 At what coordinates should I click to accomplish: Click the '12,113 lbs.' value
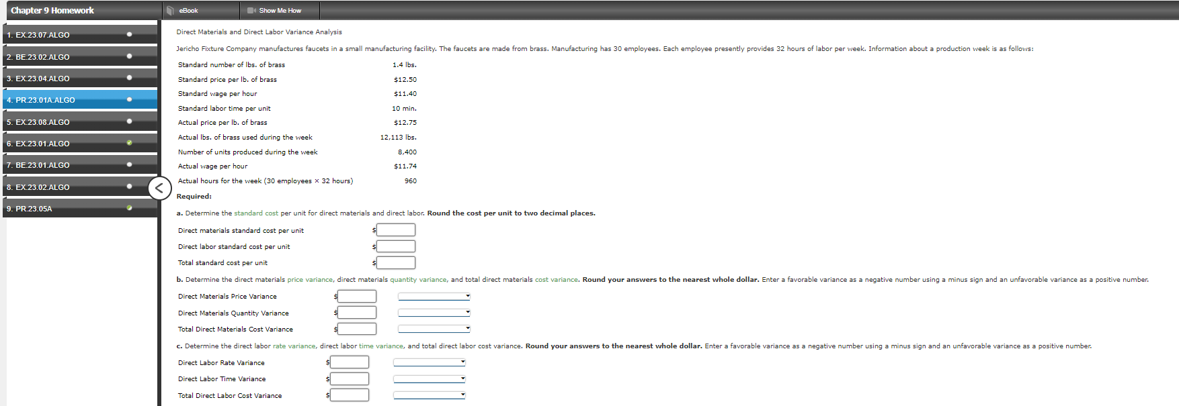coord(399,138)
